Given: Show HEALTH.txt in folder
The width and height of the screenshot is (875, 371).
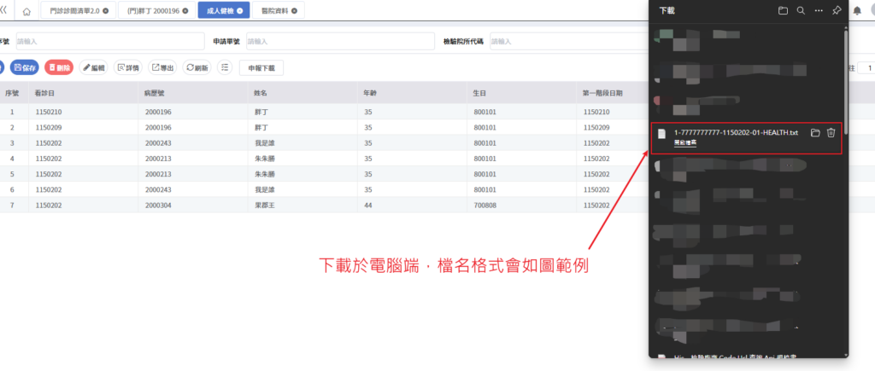Looking at the screenshot, I should pyautogui.click(x=814, y=133).
